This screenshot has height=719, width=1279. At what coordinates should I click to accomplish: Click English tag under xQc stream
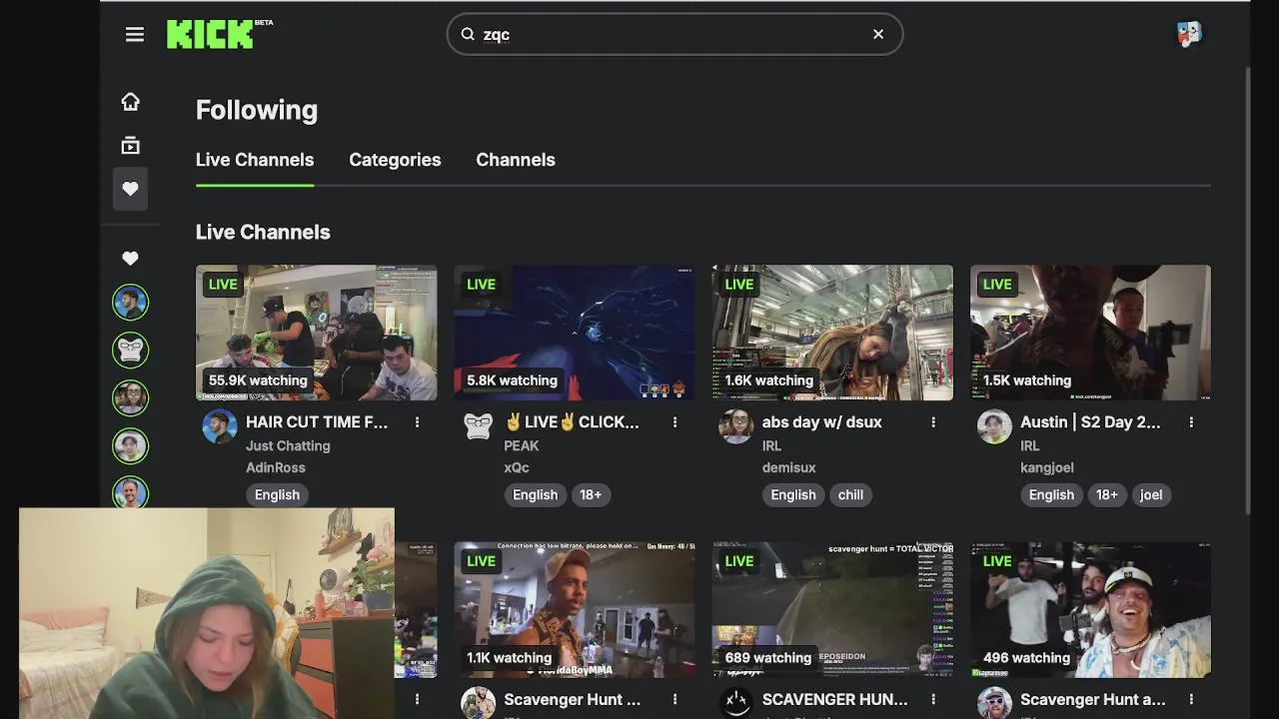[x=536, y=494]
